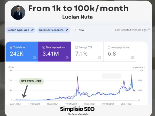155x116 pixels.
Task: Edit the Date: Last 6 months pencil
Action: coord(67,30)
